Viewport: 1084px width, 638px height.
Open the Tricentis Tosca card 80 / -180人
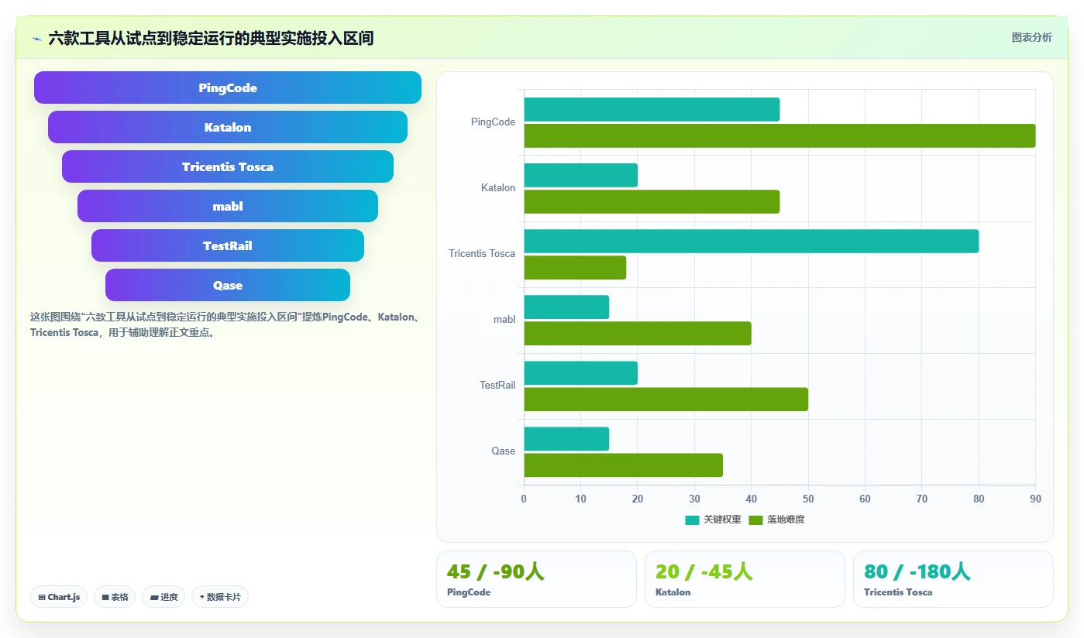953,579
